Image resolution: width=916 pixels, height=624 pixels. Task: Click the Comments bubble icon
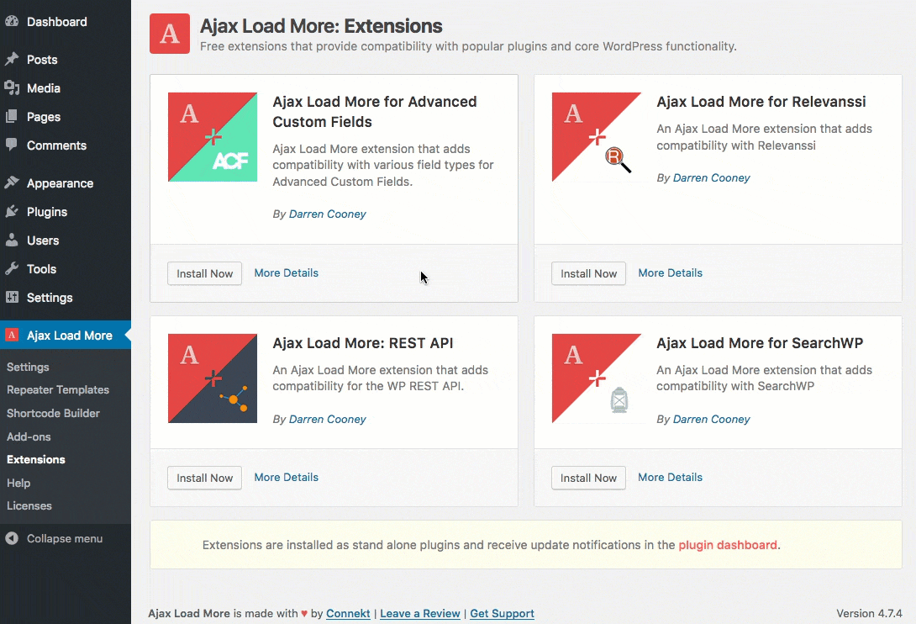point(12,145)
